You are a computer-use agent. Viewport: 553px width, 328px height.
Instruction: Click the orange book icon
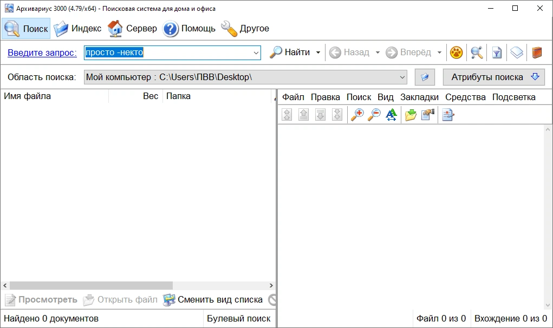click(x=537, y=53)
